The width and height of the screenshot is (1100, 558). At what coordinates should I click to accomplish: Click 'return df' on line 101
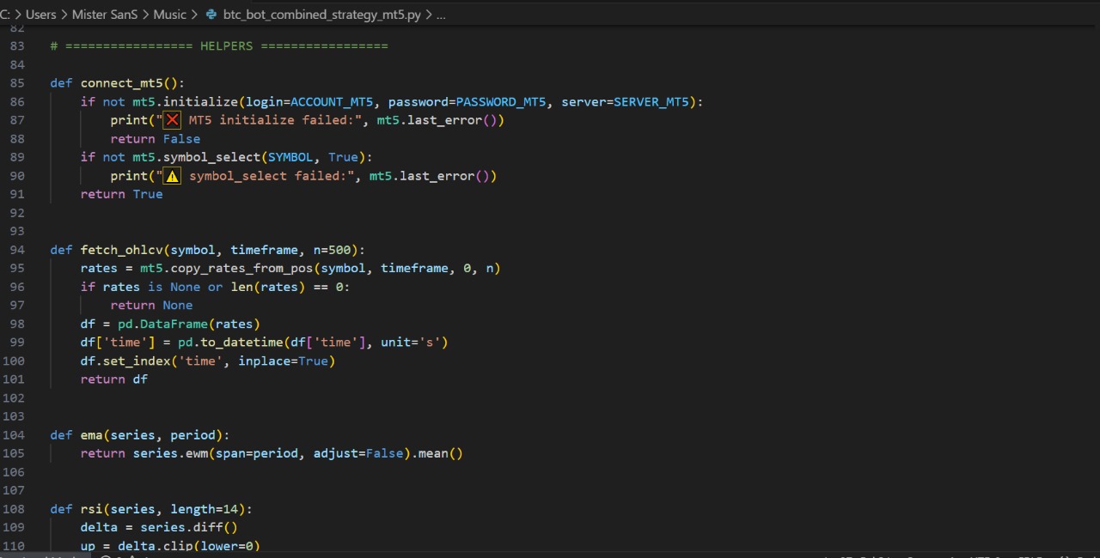click(x=114, y=379)
